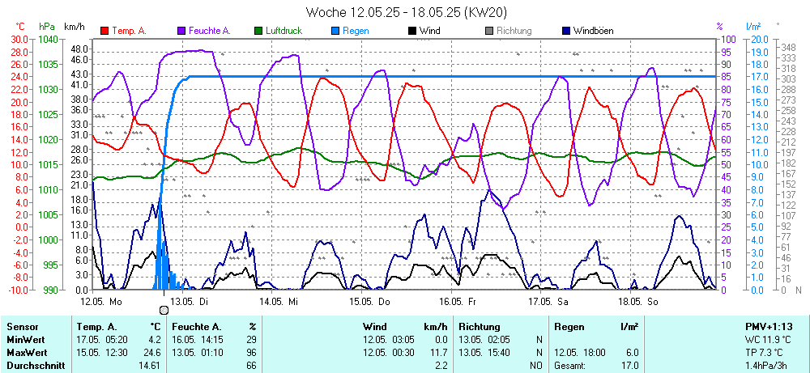This screenshot has height=373, width=810.
Task: Click the Sensor header in the table
Action: point(22,326)
